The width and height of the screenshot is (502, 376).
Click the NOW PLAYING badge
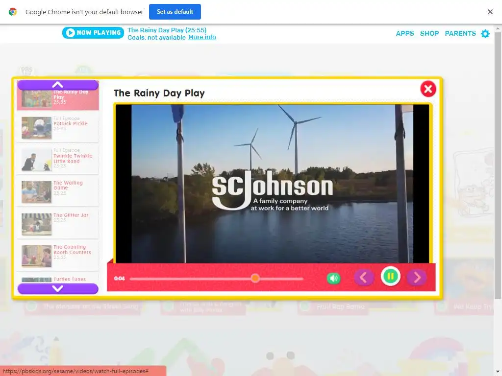[93, 33]
